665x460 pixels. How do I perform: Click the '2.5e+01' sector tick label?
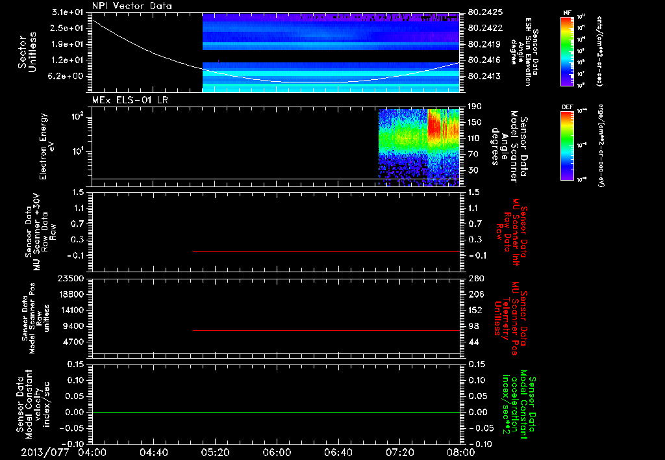pyautogui.click(x=68, y=28)
